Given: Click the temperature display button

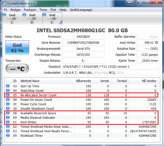Looking at the screenshot, I should coord(17,69).
